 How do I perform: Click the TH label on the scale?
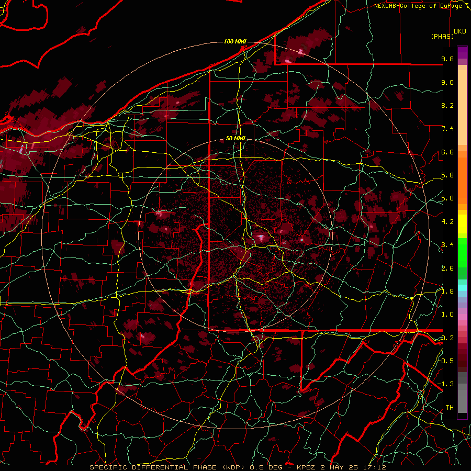pyautogui.click(x=450, y=408)
